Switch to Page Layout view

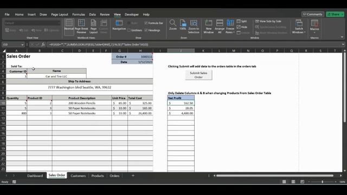coord(93,27)
